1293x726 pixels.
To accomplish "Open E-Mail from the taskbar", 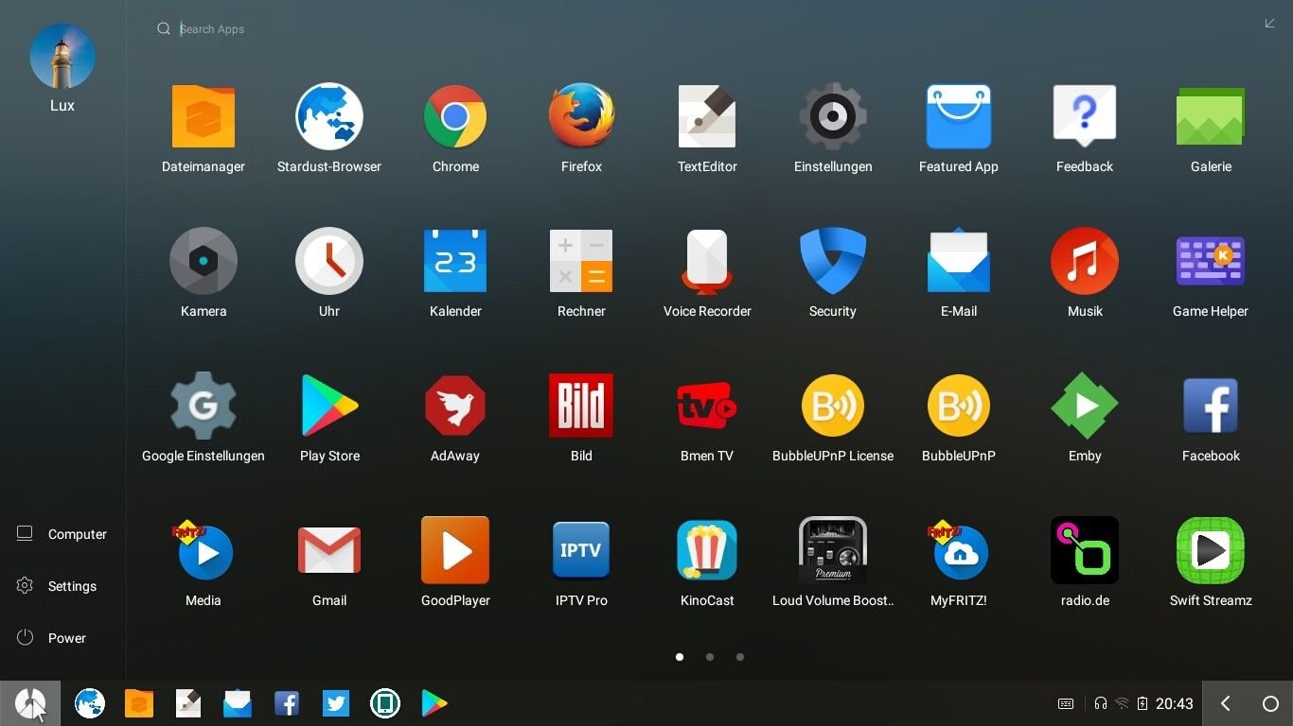I will (238, 703).
